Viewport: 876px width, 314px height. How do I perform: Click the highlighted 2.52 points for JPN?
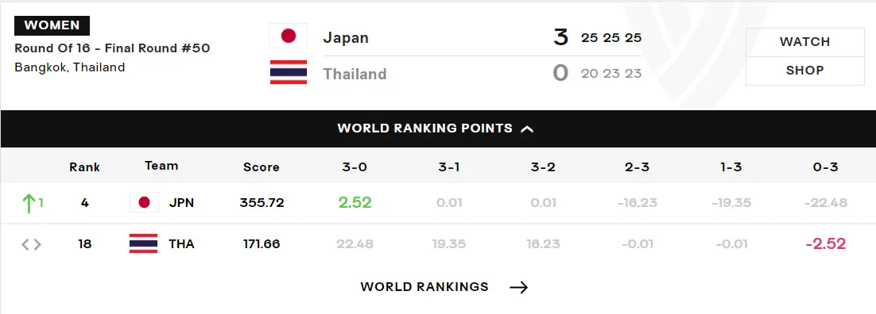pos(355,202)
